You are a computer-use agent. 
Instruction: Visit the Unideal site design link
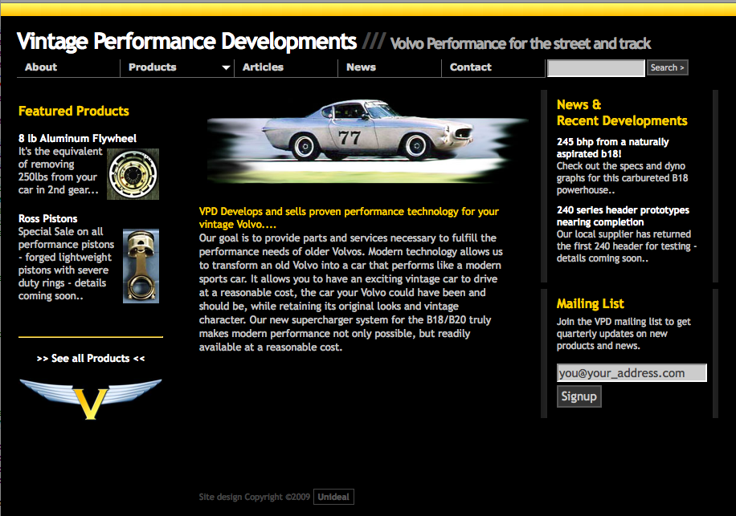click(333, 497)
